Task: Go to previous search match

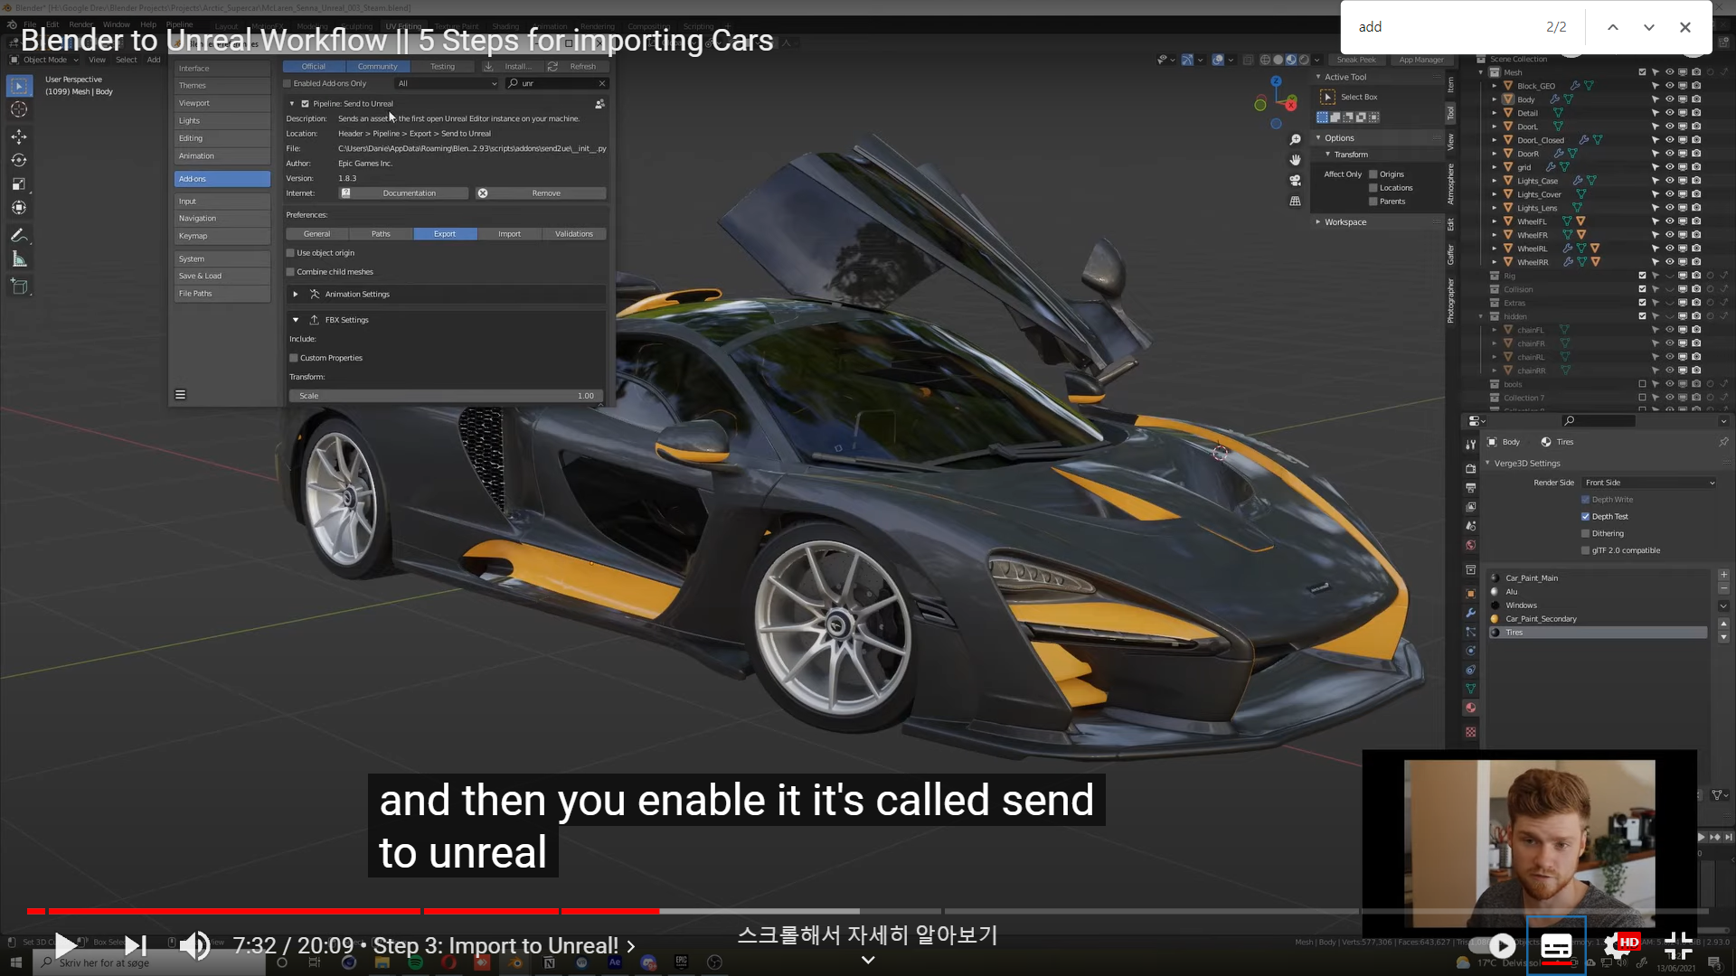Action: click(1612, 27)
